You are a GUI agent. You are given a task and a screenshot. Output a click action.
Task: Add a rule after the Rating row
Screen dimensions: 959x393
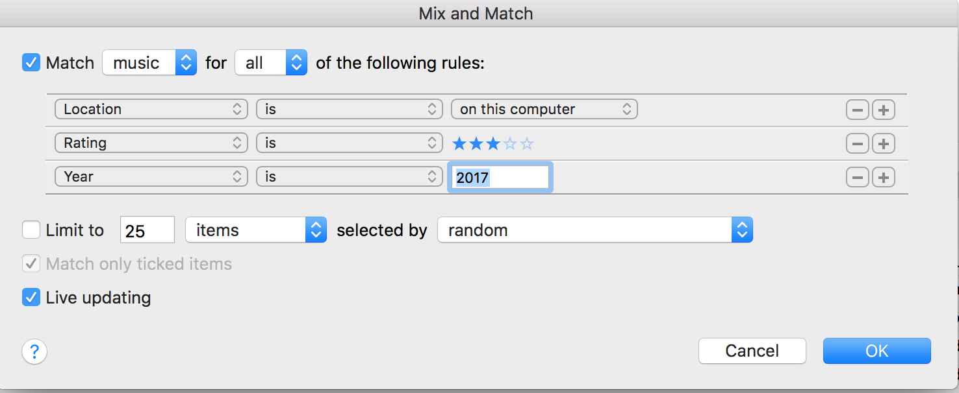click(x=883, y=143)
